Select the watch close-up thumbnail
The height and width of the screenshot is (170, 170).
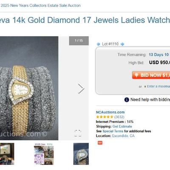tap(81, 154)
